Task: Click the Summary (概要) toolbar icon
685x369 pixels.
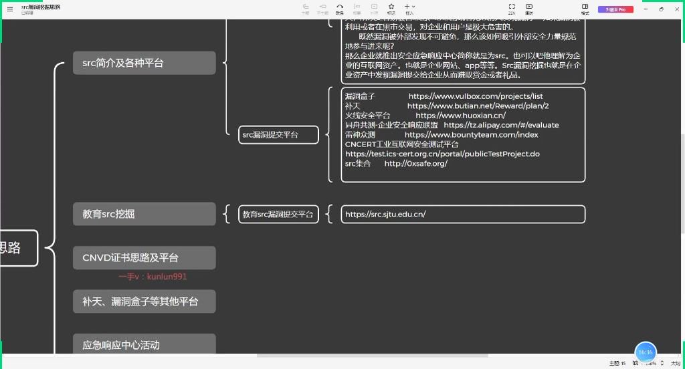Action: 357,9
